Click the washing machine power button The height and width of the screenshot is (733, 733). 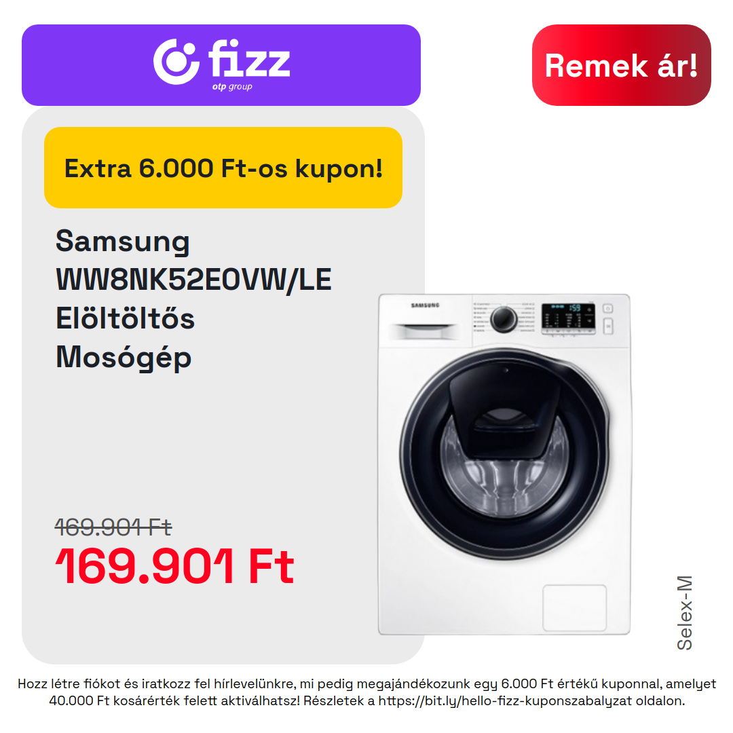click(607, 309)
